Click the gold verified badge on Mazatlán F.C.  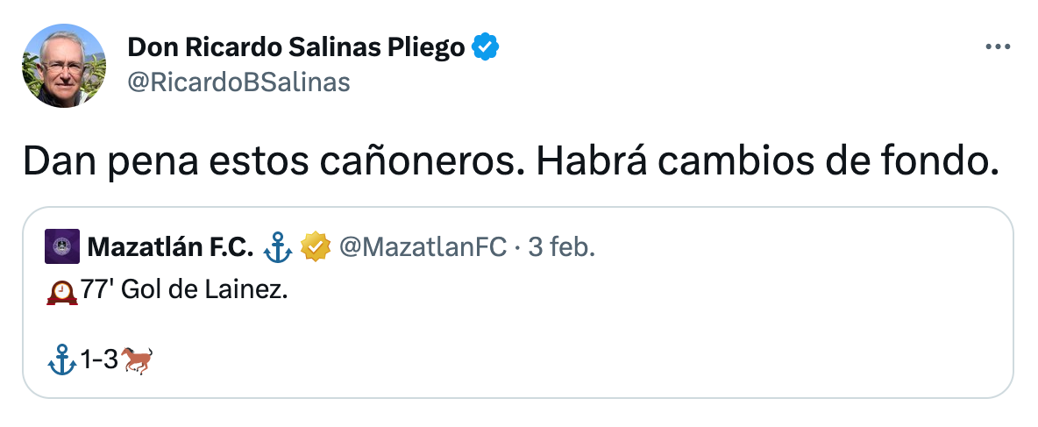pyautogui.click(x=314, y=248)
